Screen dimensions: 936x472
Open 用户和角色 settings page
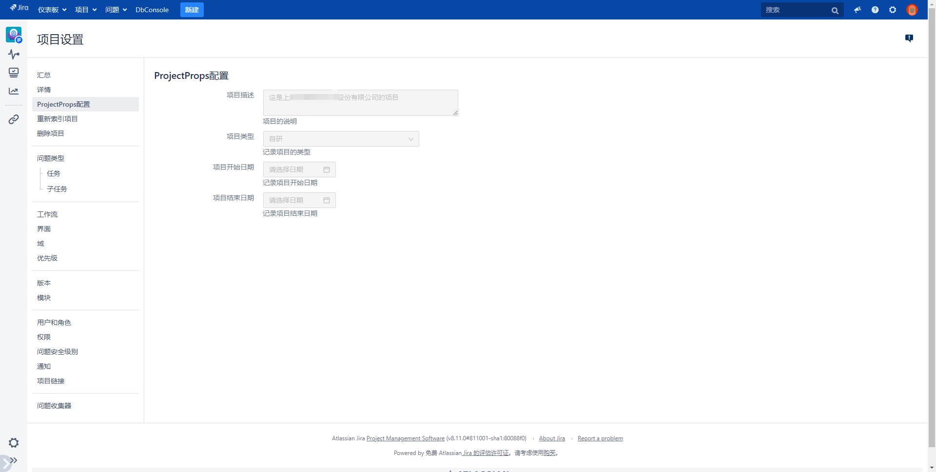54,322
